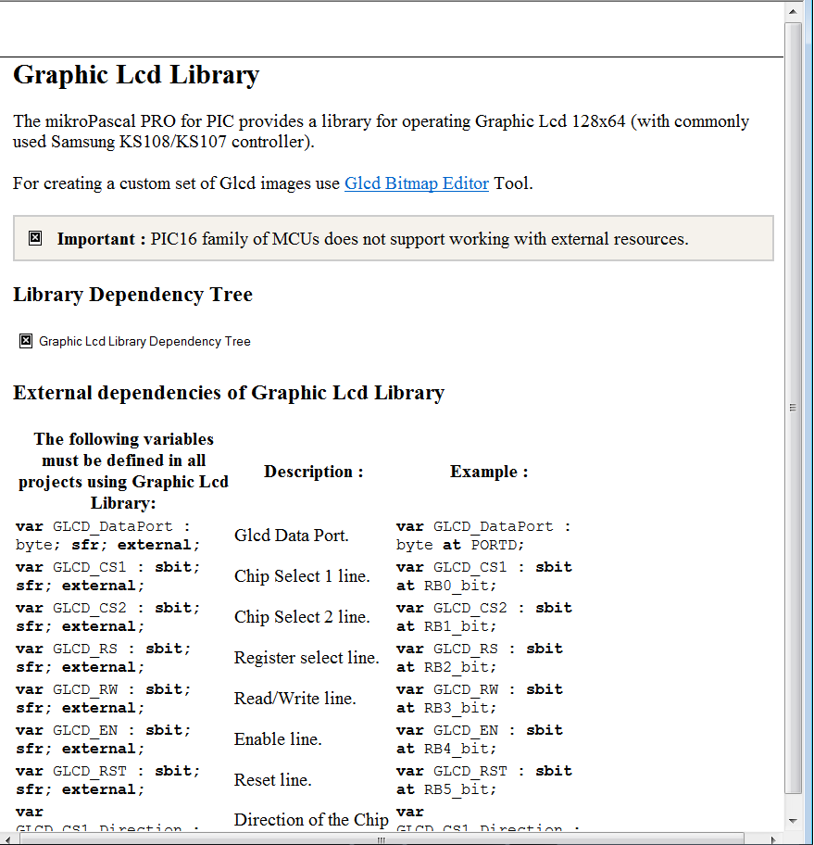Click the 'Register select line.' cell

pos(307,658)
